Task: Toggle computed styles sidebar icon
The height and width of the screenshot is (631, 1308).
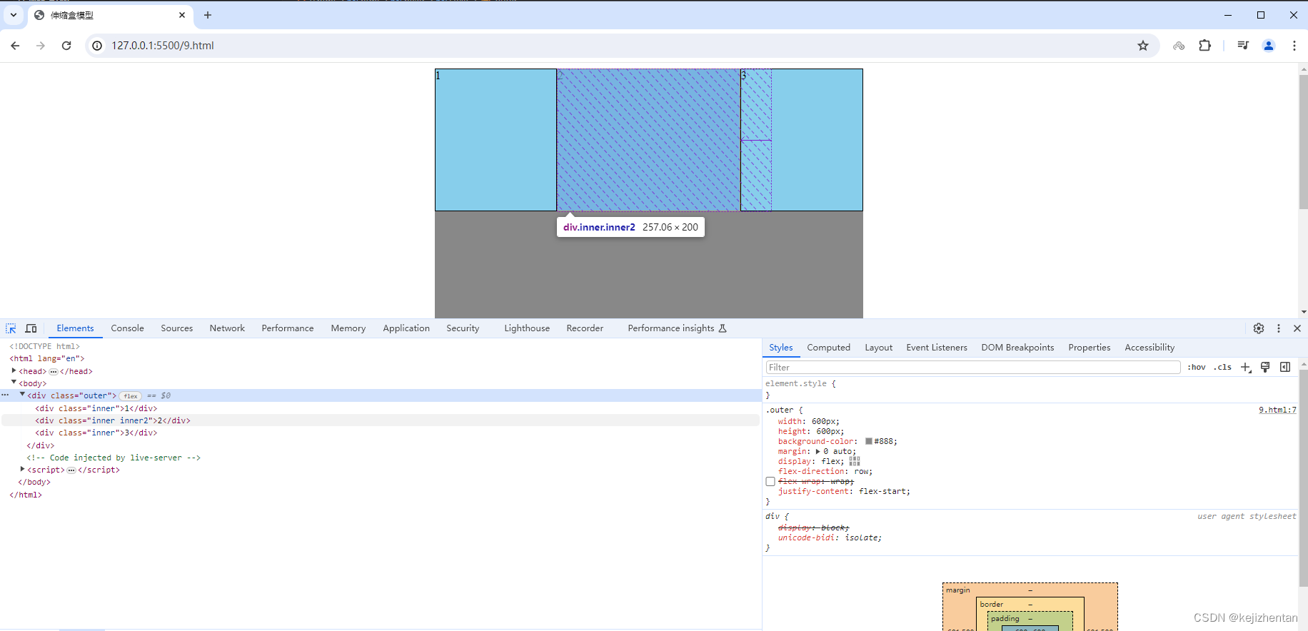Action: (x=1285, y=367)
